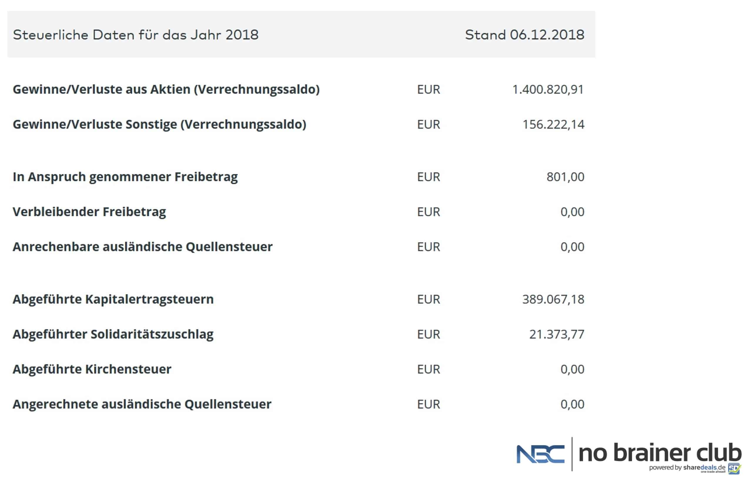Image resolution: width=744 pixels, height=478 pixels.
Task: Select the 'Abgeführte Kapitalertragsteuern' label
Action: pyautogui.click(x=113, y=299)
